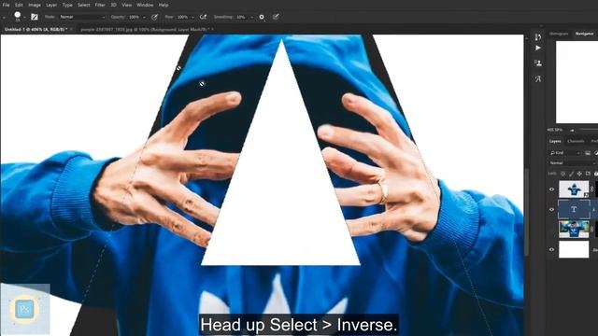Hide the text layer A
This screenshot has width=598, height=336.
tap(552, 209)
